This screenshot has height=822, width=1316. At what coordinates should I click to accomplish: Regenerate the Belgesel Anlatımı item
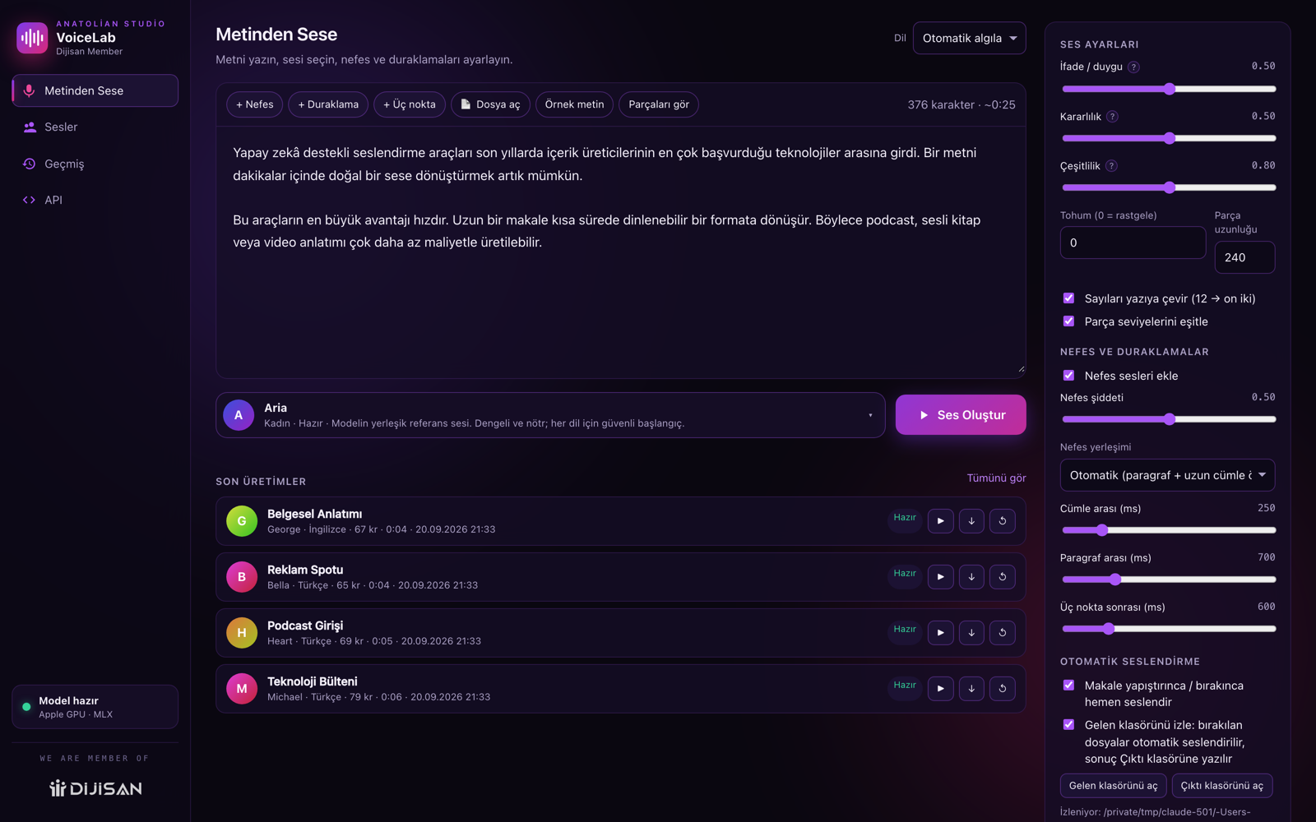click(x=1002, y=521)
